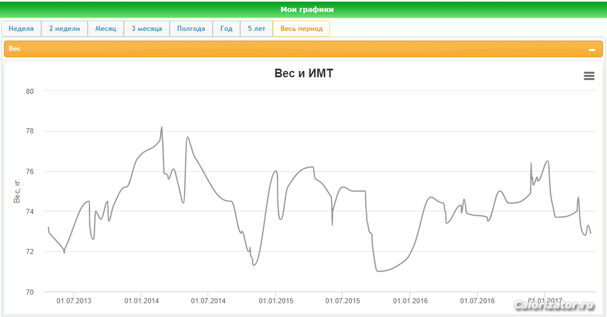The width and height of the screenshot is (607, 317).
Task: Click the Мои графики green header
Action: tap(307, 9)
